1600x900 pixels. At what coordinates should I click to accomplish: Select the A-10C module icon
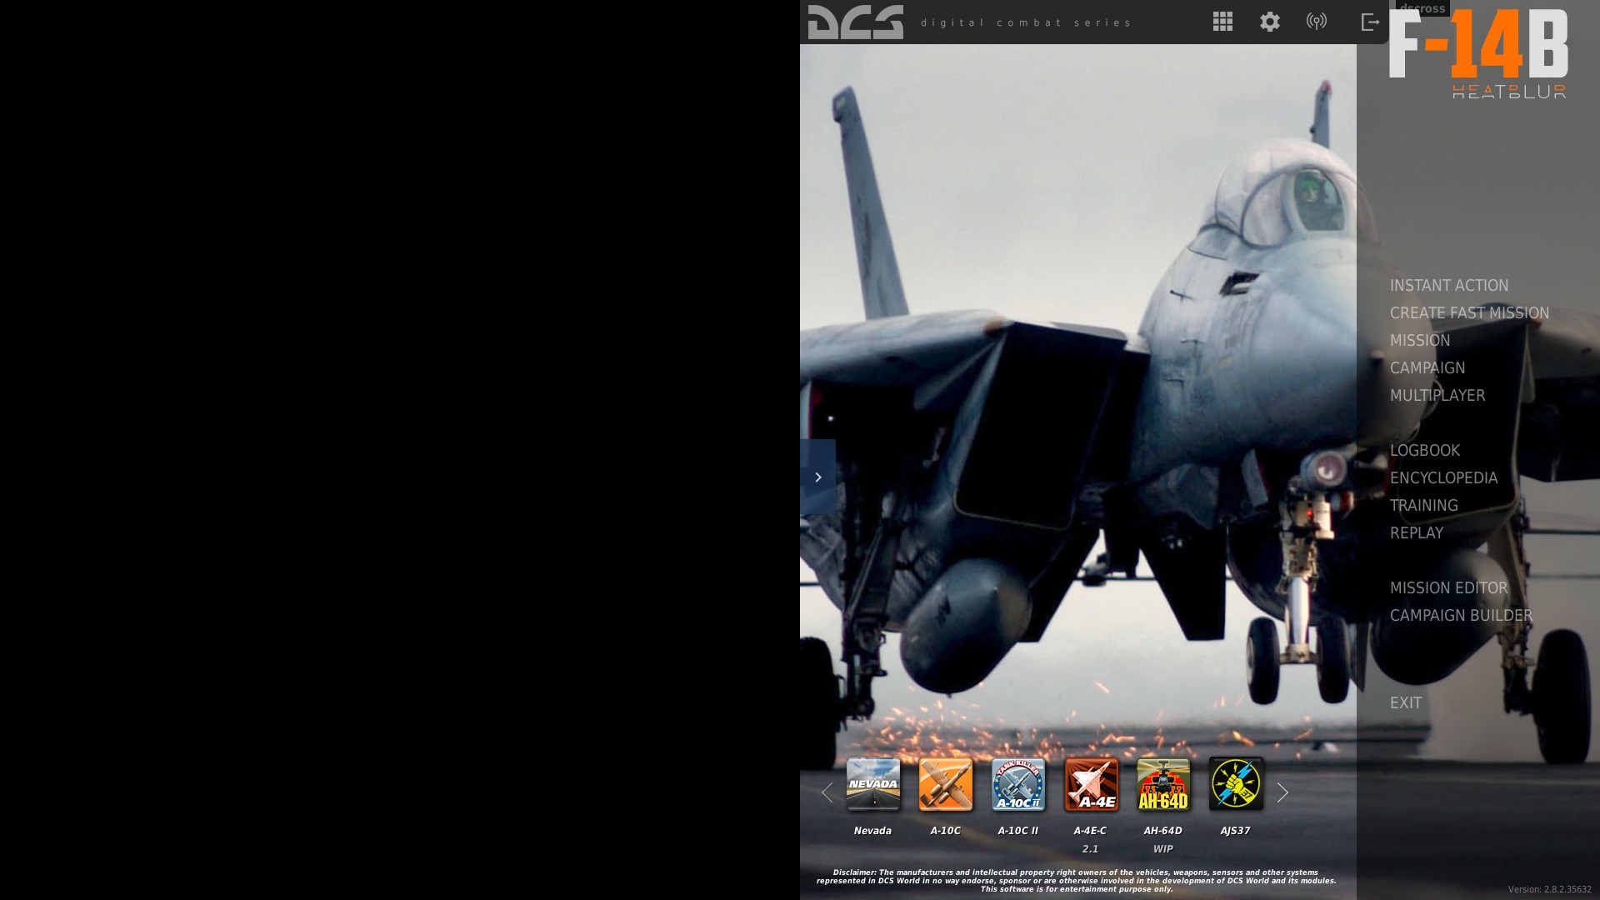point(945,784)
